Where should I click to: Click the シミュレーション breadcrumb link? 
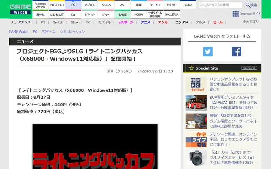(72, 32)
